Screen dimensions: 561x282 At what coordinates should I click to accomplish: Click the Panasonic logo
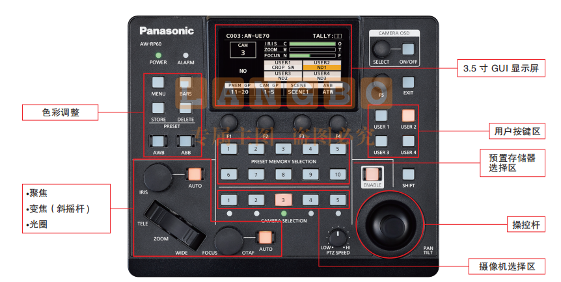(x=167, y=31)
